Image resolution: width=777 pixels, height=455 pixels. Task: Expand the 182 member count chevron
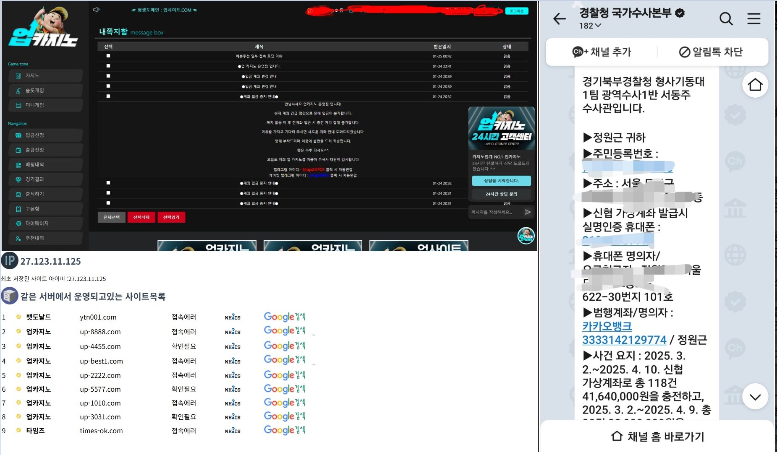point(598,26)
